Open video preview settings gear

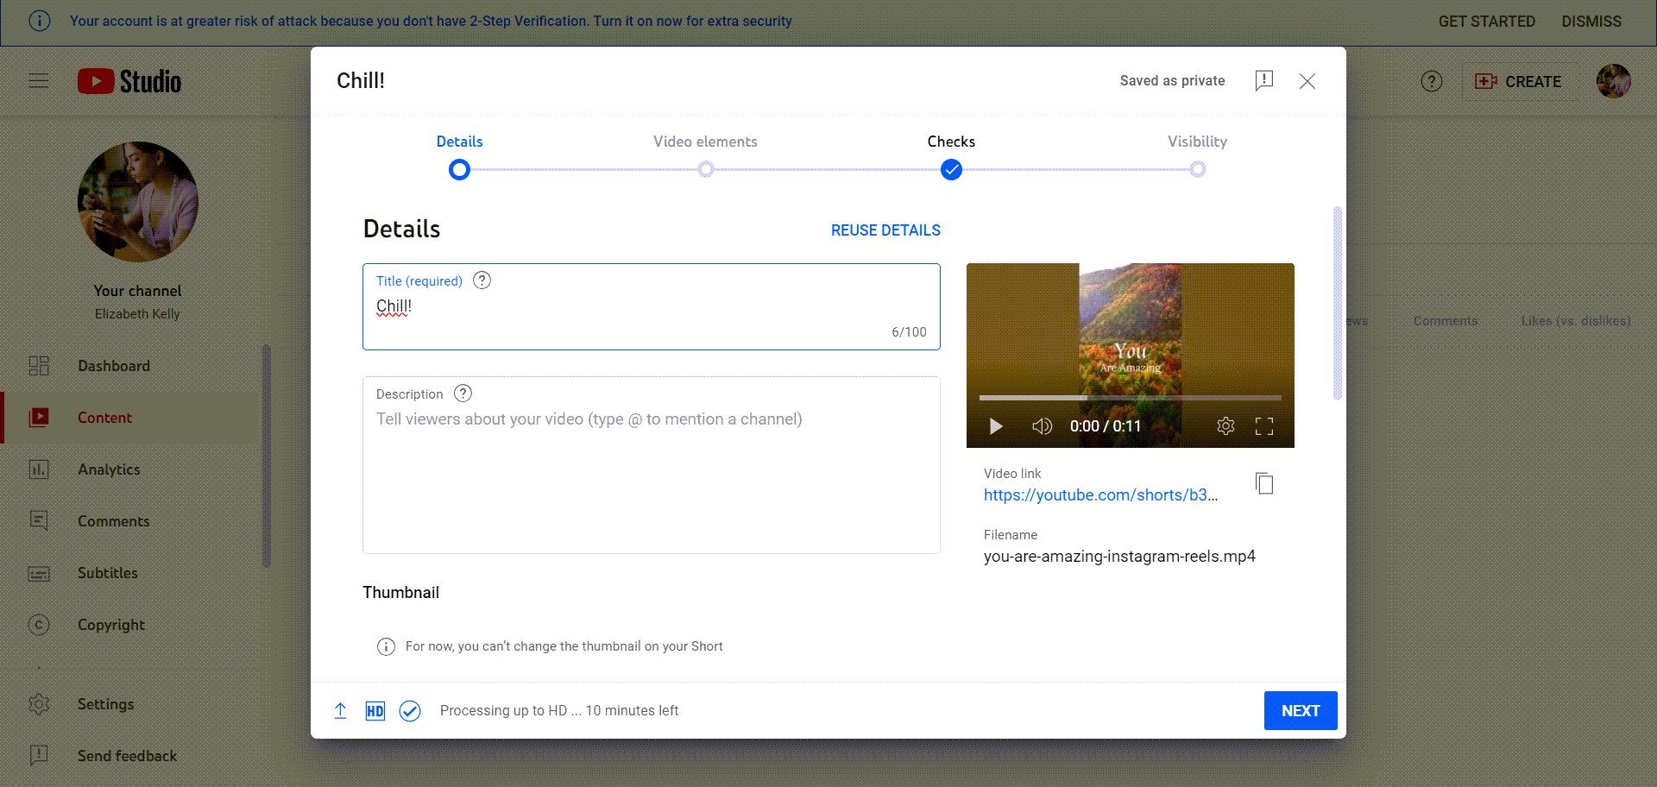[1225, 426]
